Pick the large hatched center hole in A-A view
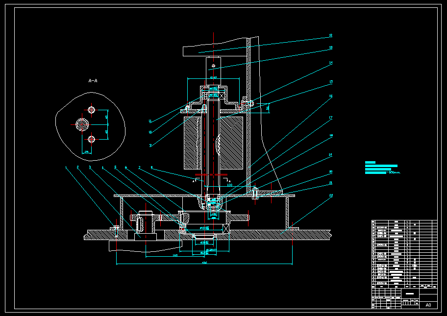447x316 pixels. point(82,124)
